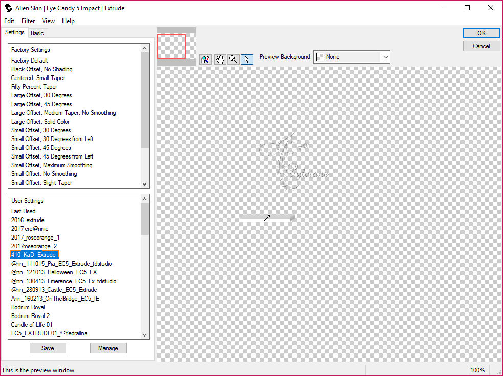The width and height of the screenshot is (503, 376).
Task: Select '@nn_121013_Halloween_EC5_EX' setting
Action: [54, 272]
